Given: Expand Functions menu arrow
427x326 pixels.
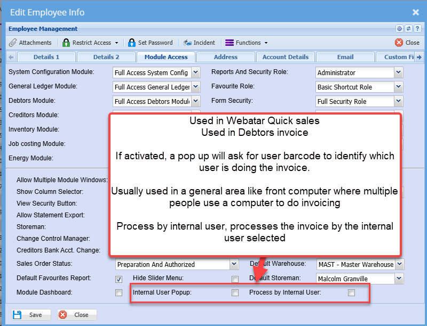Looking at the screenshot, I should pyautogui.click(x=266, y=43).
